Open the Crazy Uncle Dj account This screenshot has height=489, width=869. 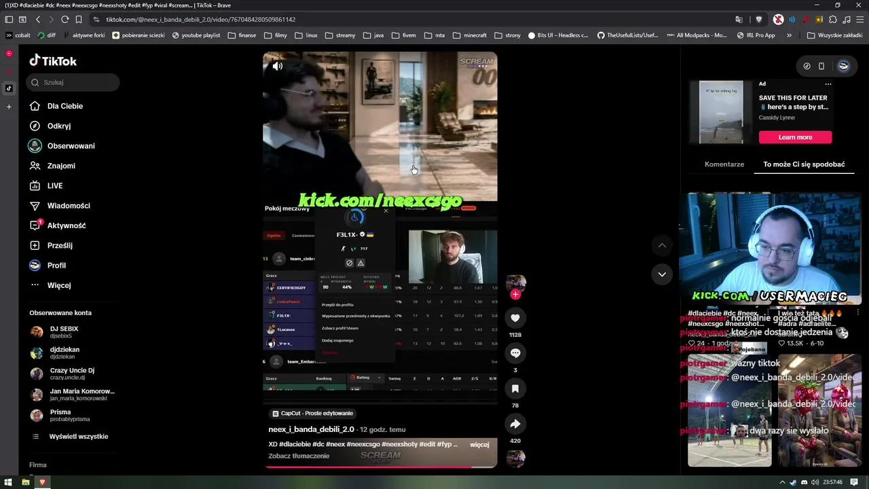[x=71, y=374]
